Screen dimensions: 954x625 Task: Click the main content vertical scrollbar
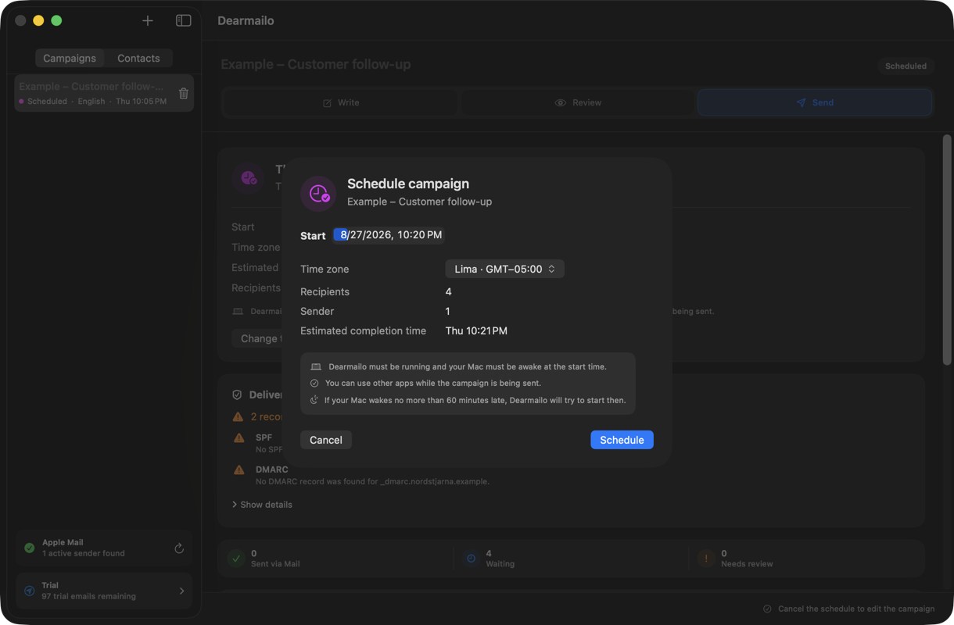tap(947, 250)
